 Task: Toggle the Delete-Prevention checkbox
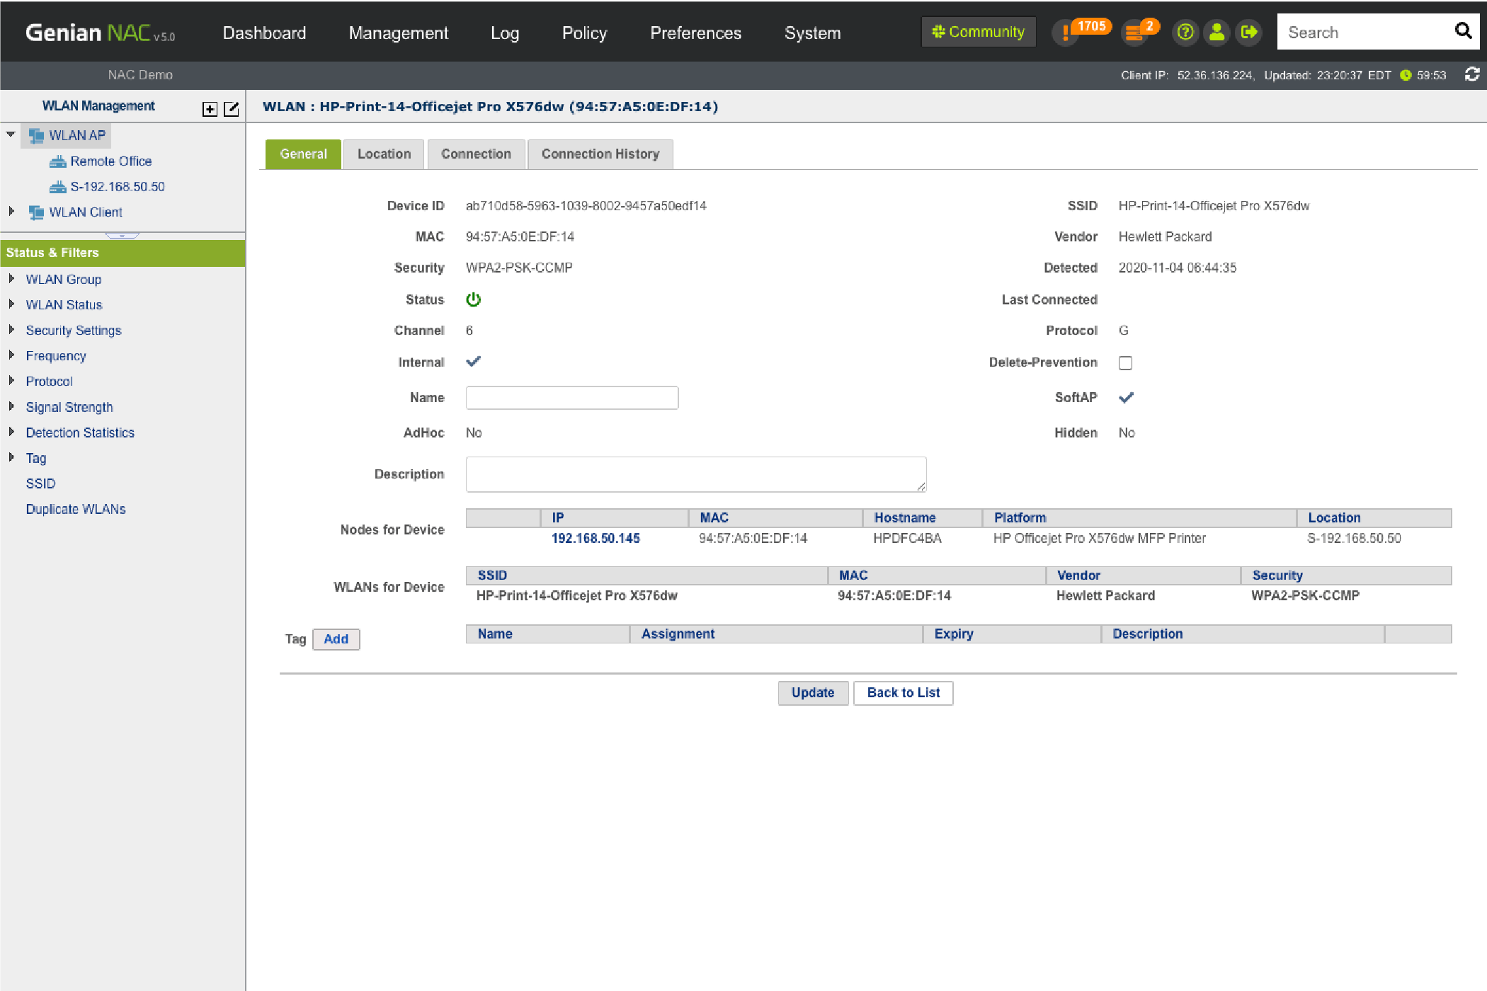[1125, 363]
